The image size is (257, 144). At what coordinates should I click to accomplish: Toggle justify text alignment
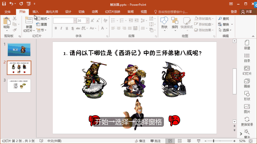click(130, 28)
